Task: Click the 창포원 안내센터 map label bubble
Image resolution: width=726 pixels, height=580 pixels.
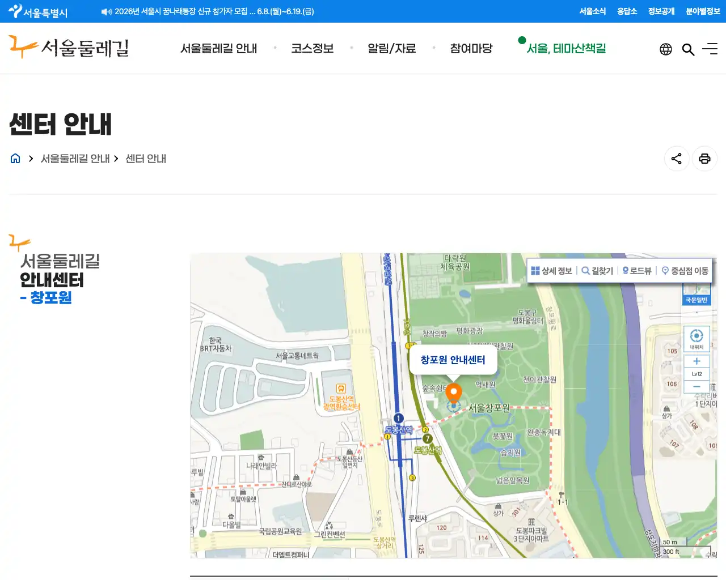Action: [x=453, y=360]
